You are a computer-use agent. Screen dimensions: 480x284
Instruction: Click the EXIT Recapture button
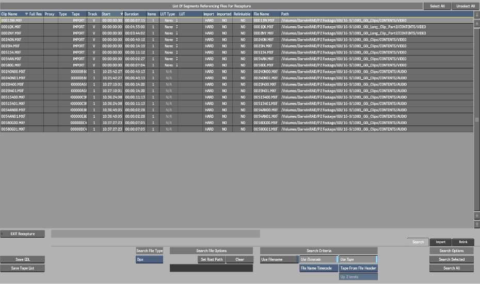pos(23,234)
